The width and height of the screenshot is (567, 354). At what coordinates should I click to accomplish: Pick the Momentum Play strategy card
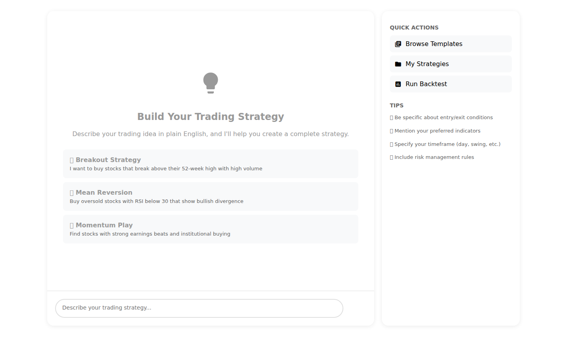pos(211,229)
